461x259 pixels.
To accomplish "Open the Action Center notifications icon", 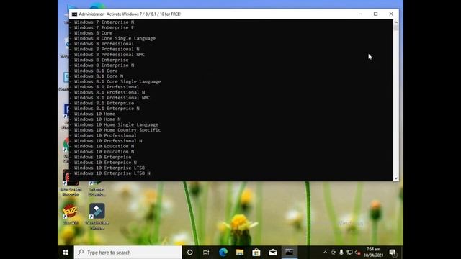I will point(393,253).
